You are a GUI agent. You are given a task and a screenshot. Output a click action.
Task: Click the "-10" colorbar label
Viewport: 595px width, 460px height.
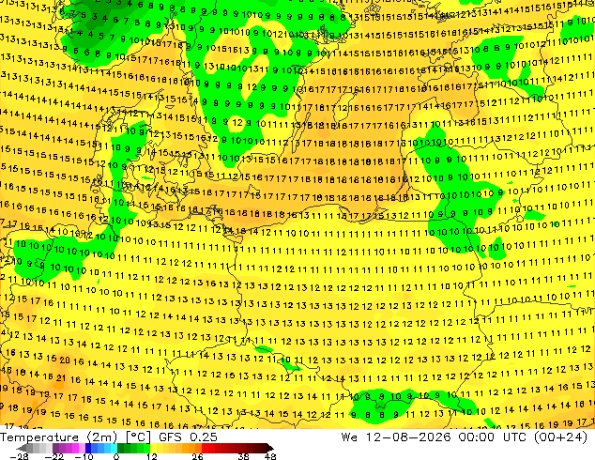[x=84, y=456]
